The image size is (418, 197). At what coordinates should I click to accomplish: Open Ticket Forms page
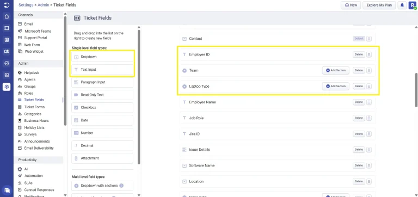34,107
